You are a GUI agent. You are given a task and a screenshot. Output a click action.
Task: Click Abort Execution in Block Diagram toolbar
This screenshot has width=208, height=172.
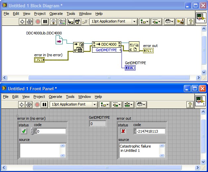pos(38,21)
